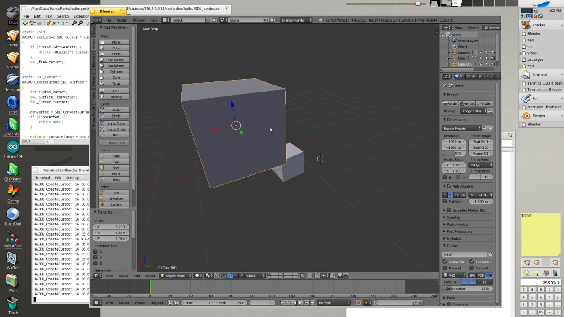Click the timeline record auto-keyframe button
The image size is (564, 317).
pyautogui.click(x=358, y=303)
